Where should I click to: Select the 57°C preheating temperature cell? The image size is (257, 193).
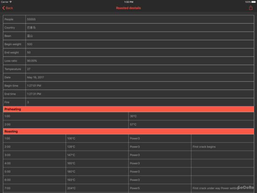pos(191,124)
